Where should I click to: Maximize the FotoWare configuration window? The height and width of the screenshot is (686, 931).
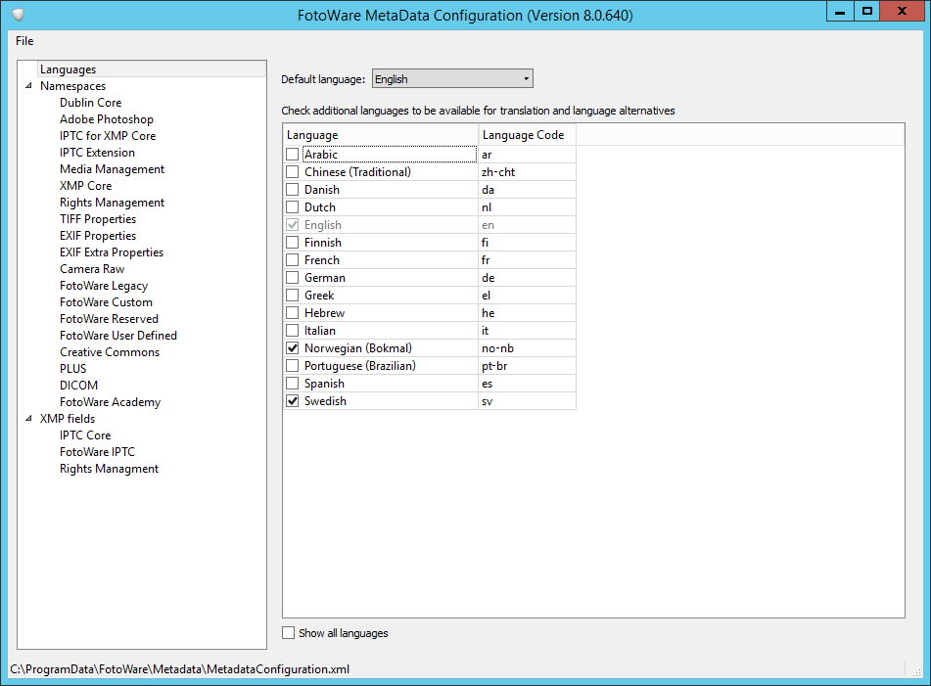click(x=866, y=12)
